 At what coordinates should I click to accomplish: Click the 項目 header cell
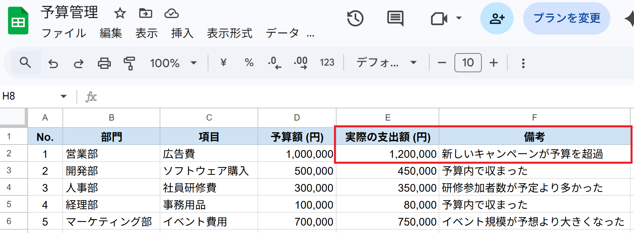(x=209, y=137)
